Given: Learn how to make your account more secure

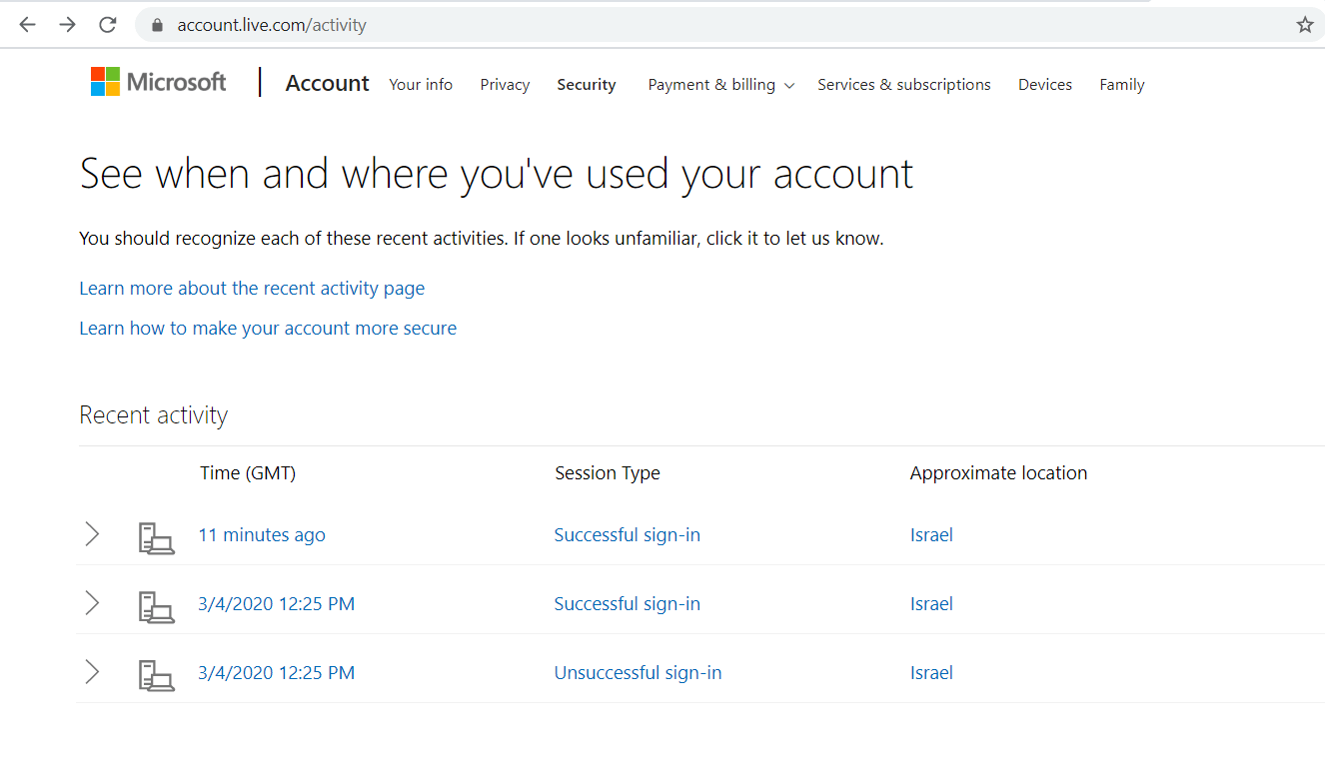Looking at the screenshot, I should pyautogui.click(x=268, y=328).
